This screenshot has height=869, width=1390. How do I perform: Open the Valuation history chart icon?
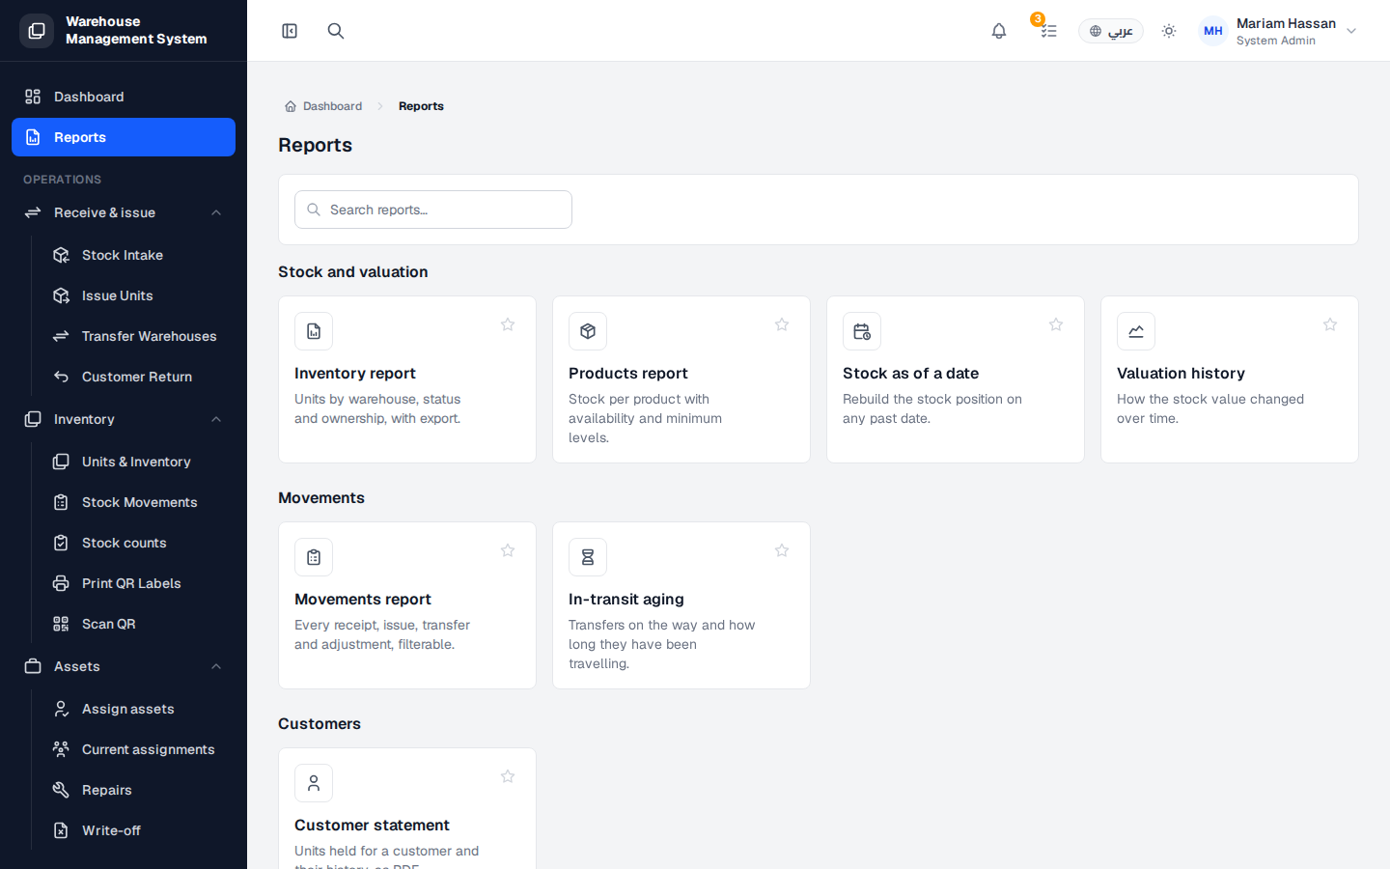(1136, 331)
